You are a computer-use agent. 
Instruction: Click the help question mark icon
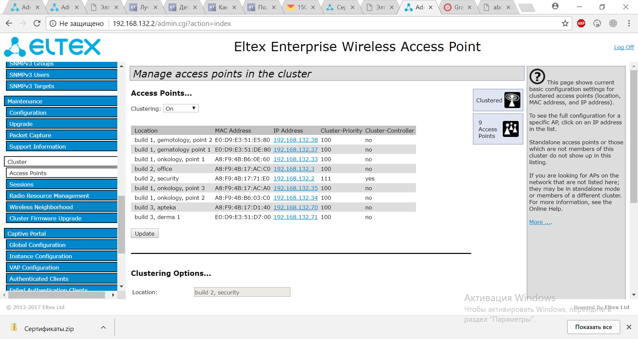coord(537,76)
